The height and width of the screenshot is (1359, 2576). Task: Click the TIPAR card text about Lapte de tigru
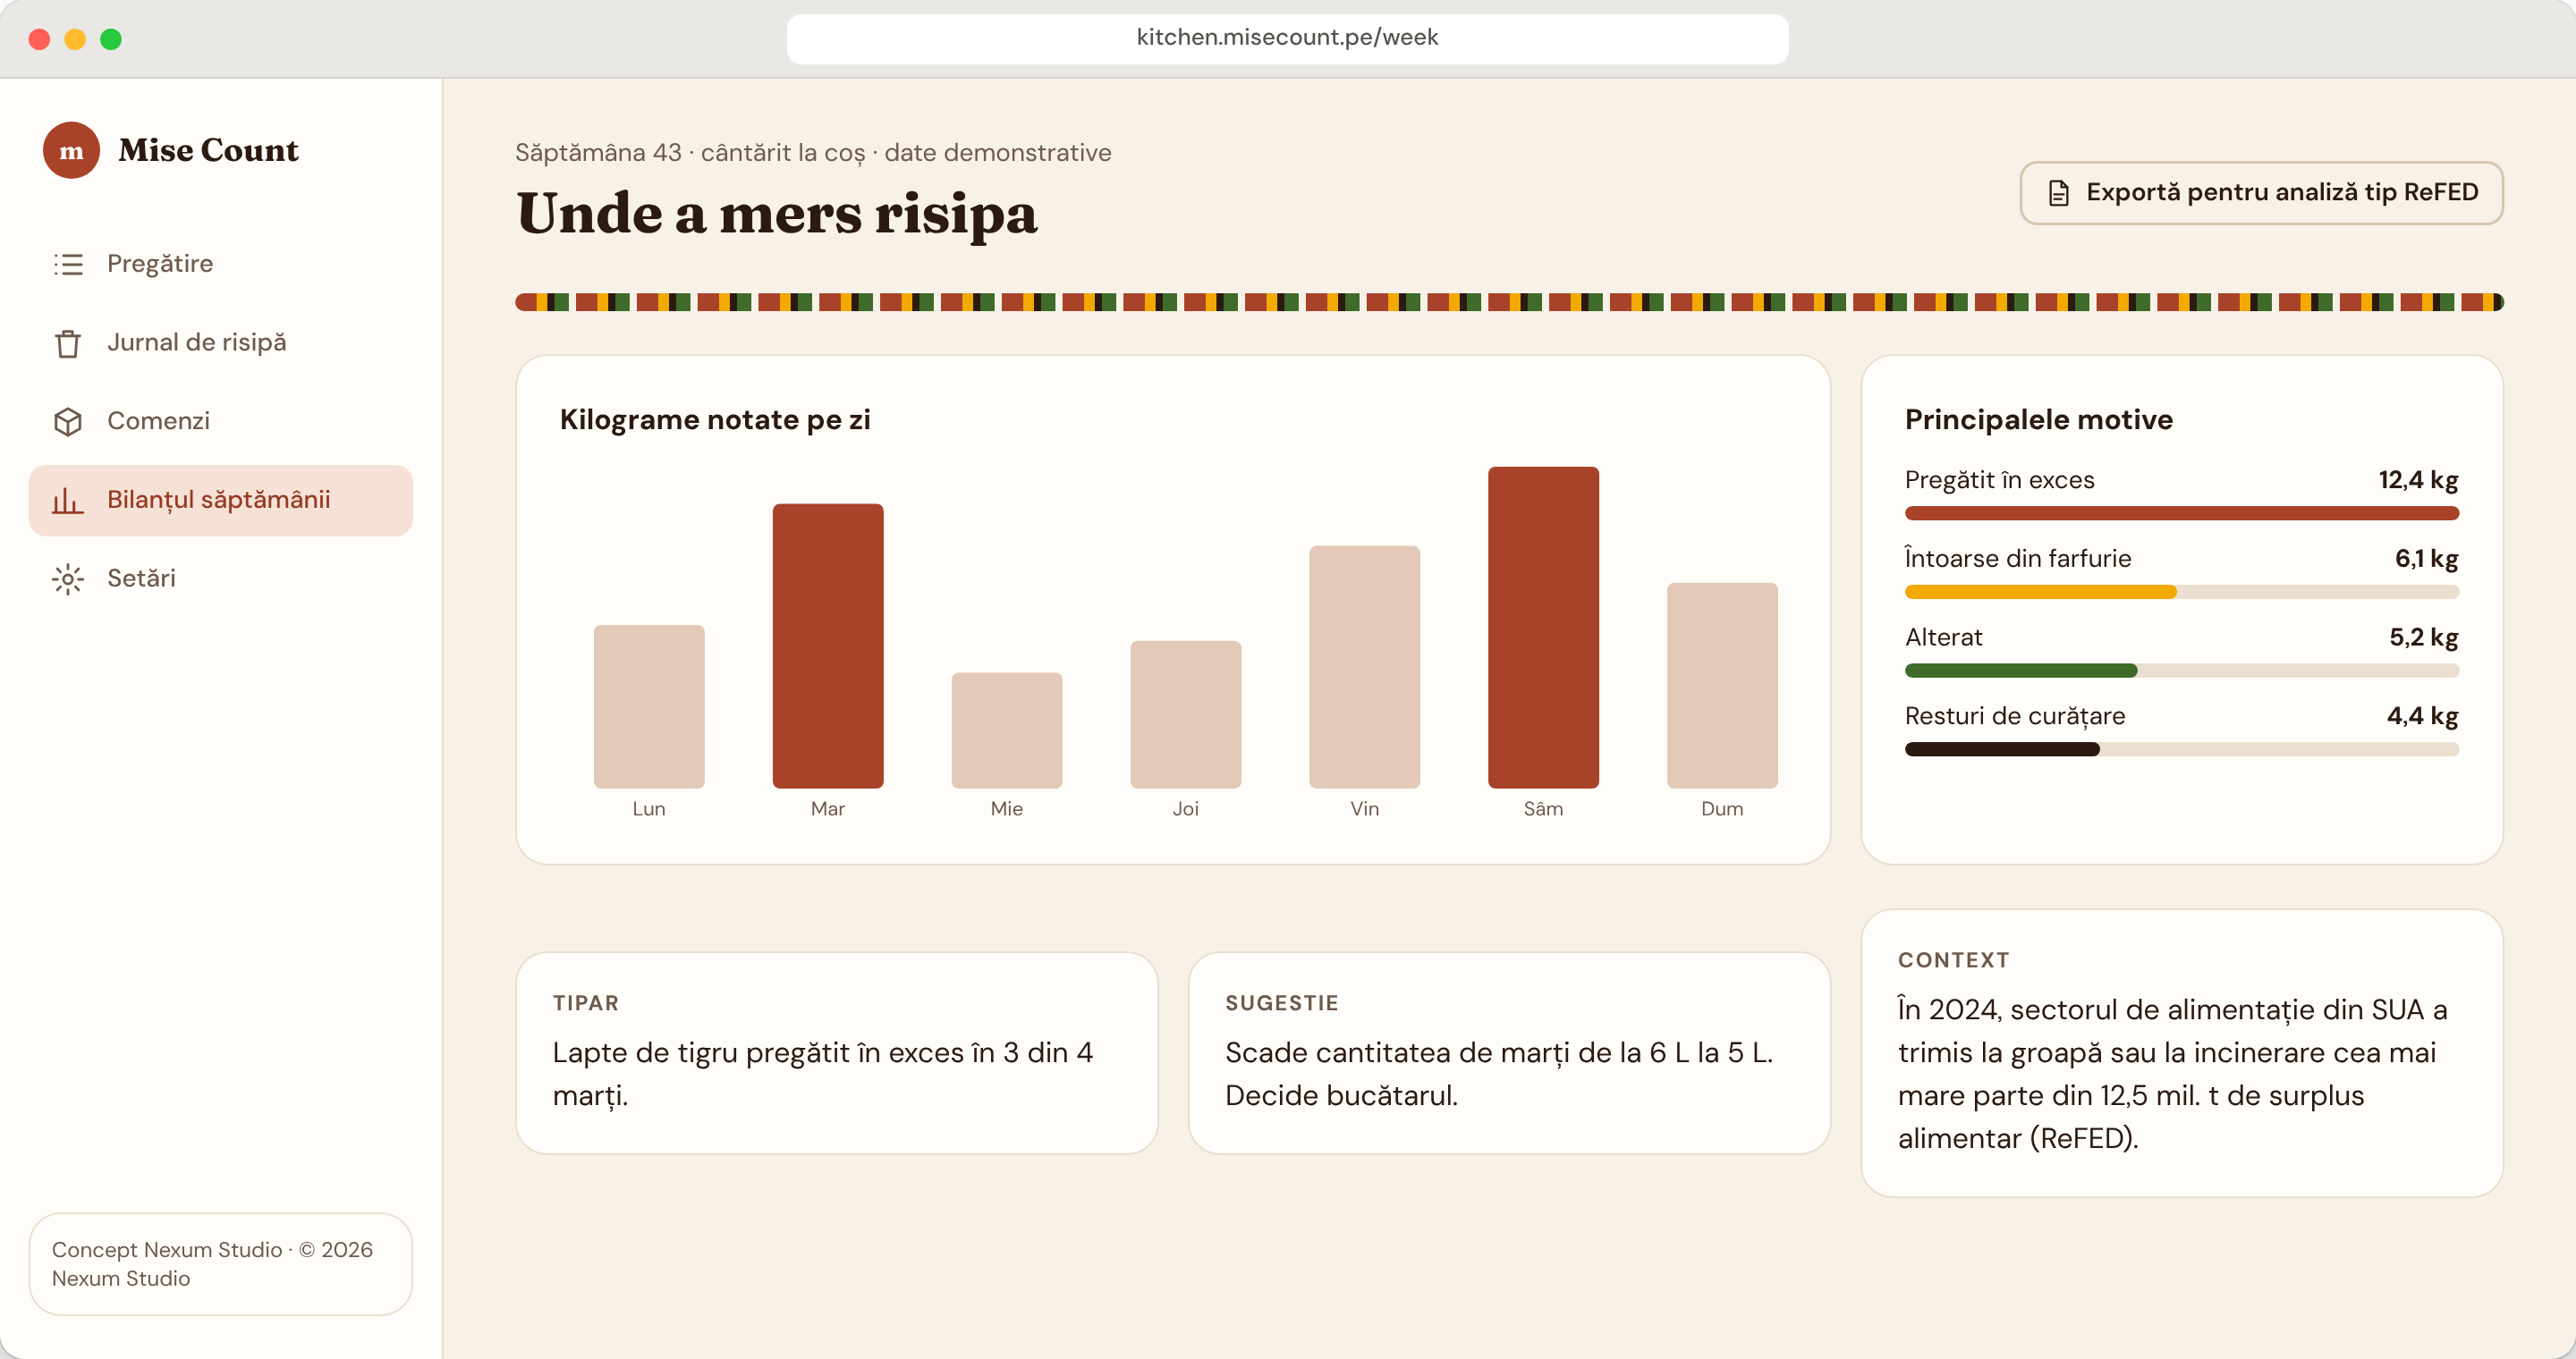click(x=823, y=1074)
